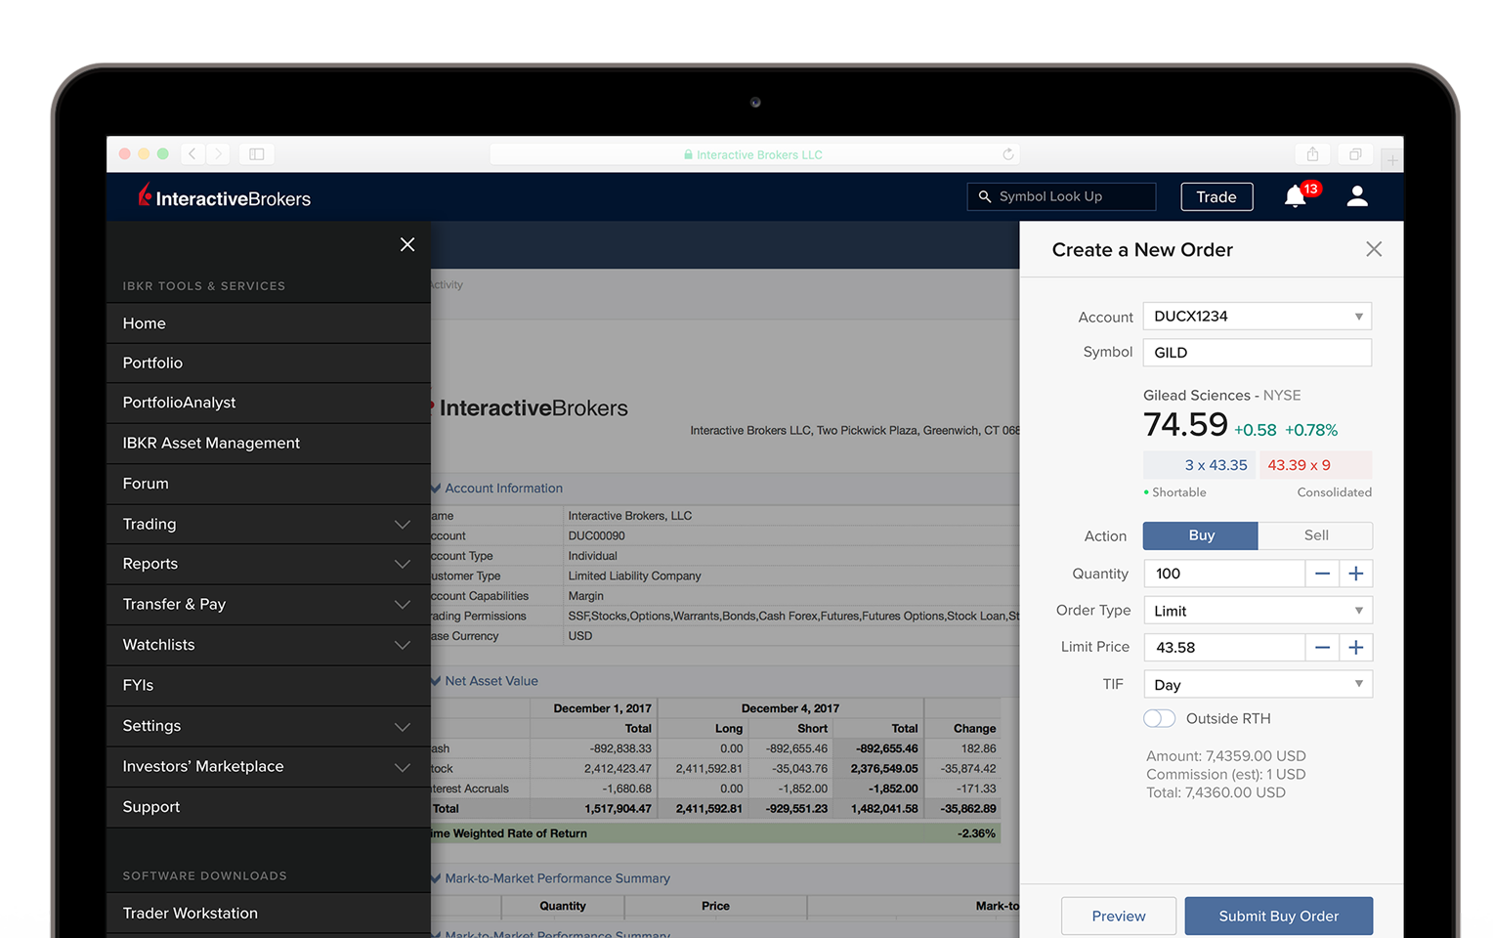Click the user profile icon
This screenshot has width=1493, height=938.
1357,196
